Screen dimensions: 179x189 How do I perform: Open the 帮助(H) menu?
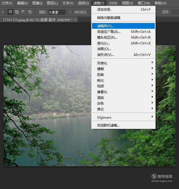(x=160, y=3)
